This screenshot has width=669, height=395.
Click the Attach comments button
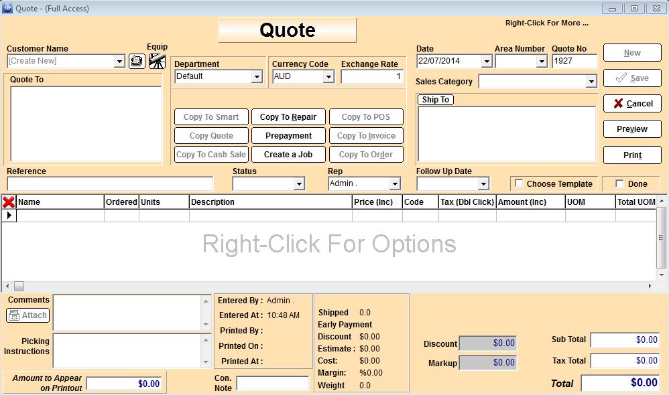[x=28, y=315]
